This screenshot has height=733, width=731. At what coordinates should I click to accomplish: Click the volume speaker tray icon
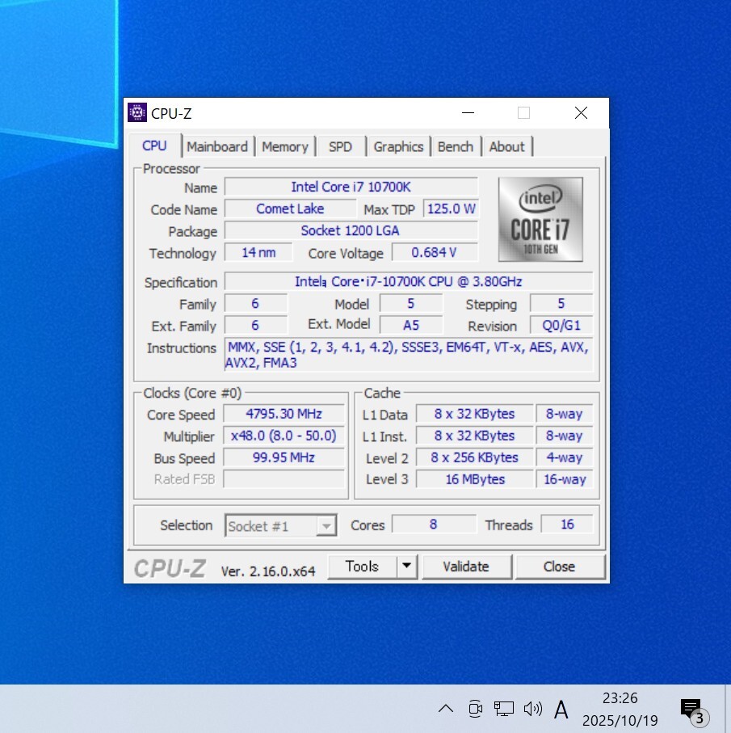(532, 710)
